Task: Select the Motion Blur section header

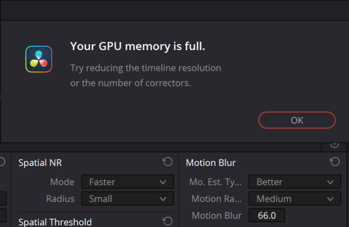Action: click(x=211, y=163)
